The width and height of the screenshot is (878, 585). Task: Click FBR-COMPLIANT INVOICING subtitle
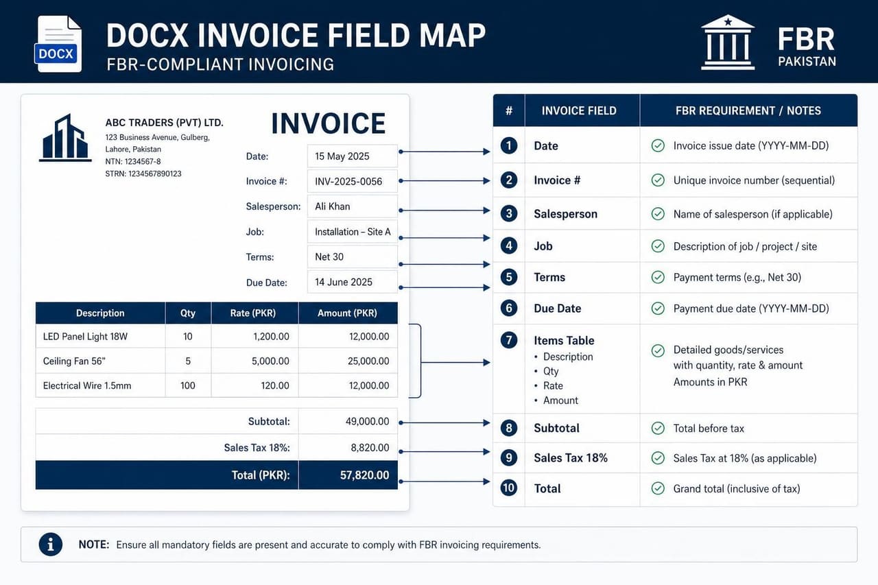[220, 64]
